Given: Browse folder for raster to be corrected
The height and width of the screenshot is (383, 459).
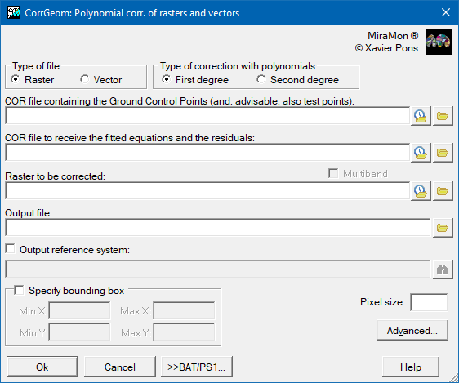Looking at the screenshot, I should pos(443,191).
